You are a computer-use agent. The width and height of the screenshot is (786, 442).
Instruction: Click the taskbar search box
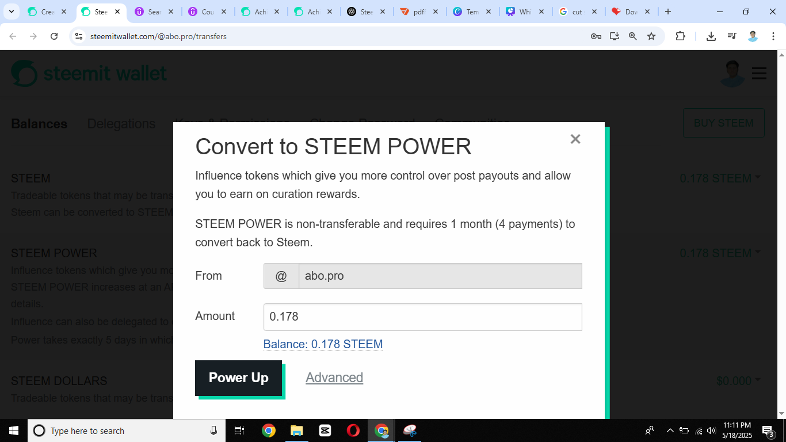tap(127, 430)
